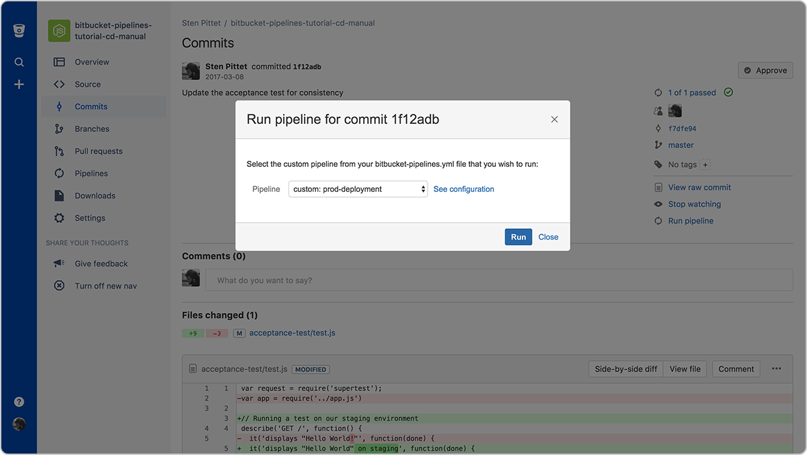
Task: Open the Downloads section
Action: (x=94, y=195)
